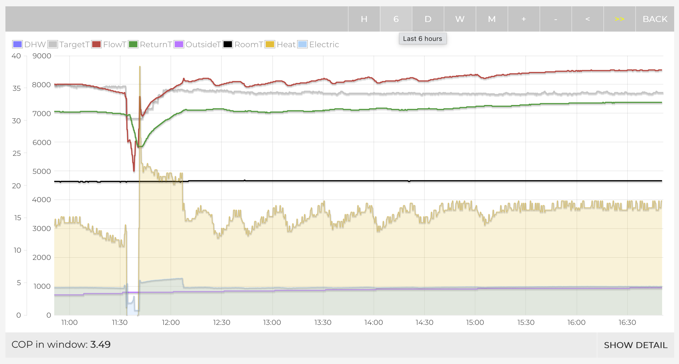This screenshot has height=364, width=679.
Task: Switch to the month view M
Action: 492,19
